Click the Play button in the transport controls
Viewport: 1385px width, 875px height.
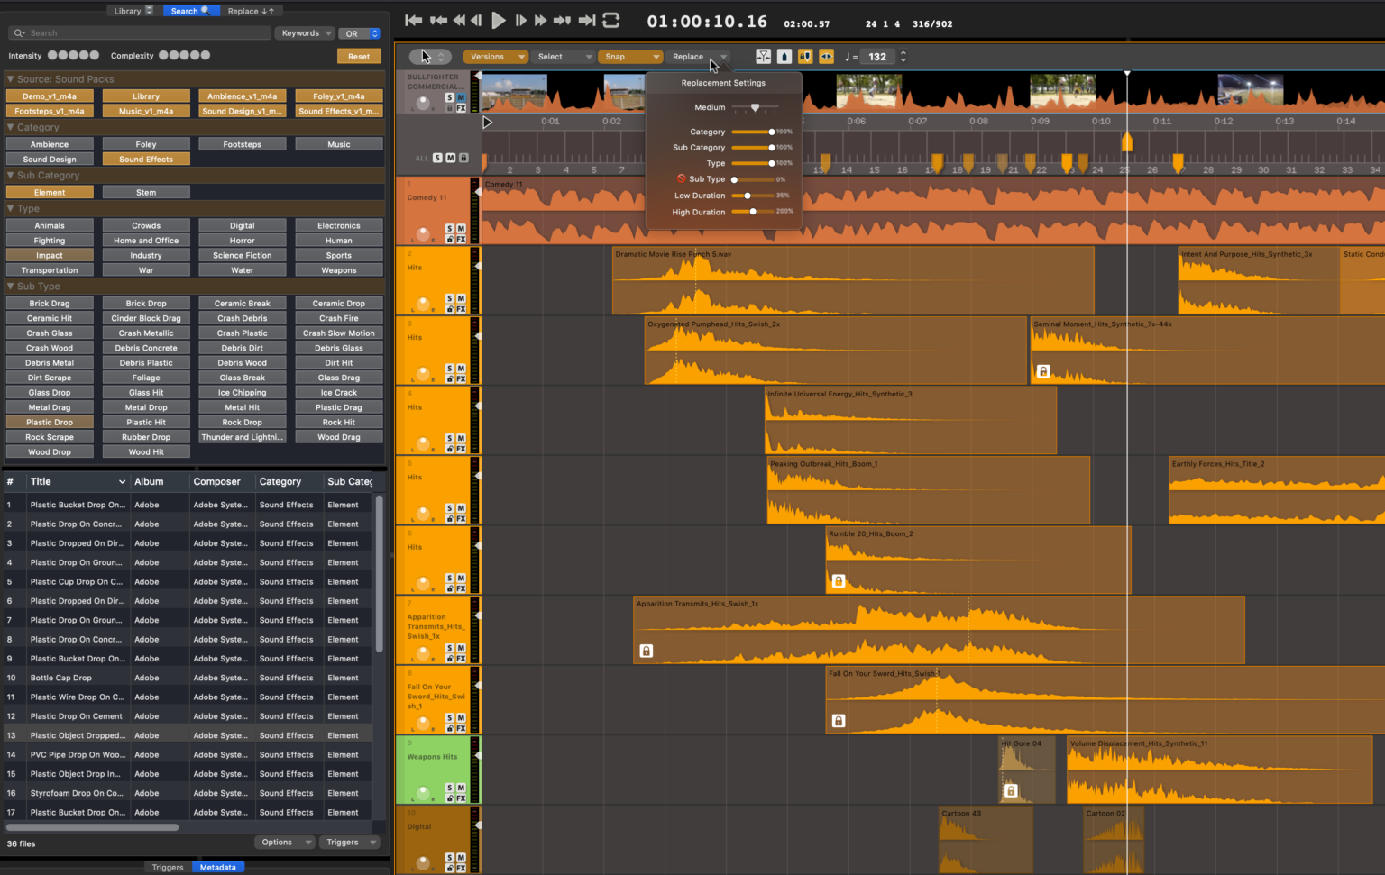pyautogui.click(x=499, y=20)
